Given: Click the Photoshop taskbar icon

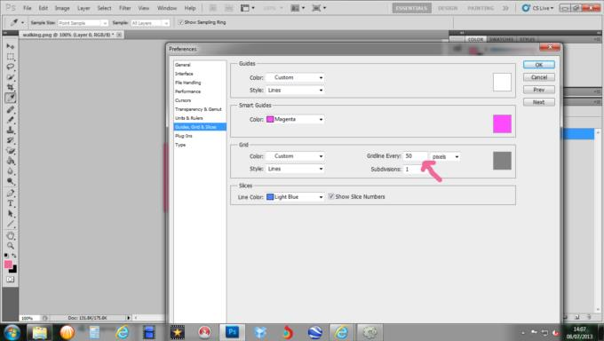Looking at the screenshot, I should click(x=232, y=332).
